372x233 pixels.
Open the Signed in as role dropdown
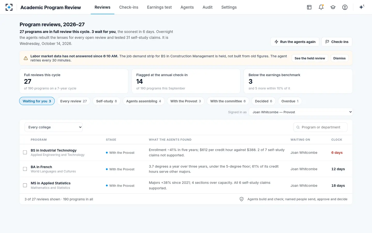pos(301,112)
